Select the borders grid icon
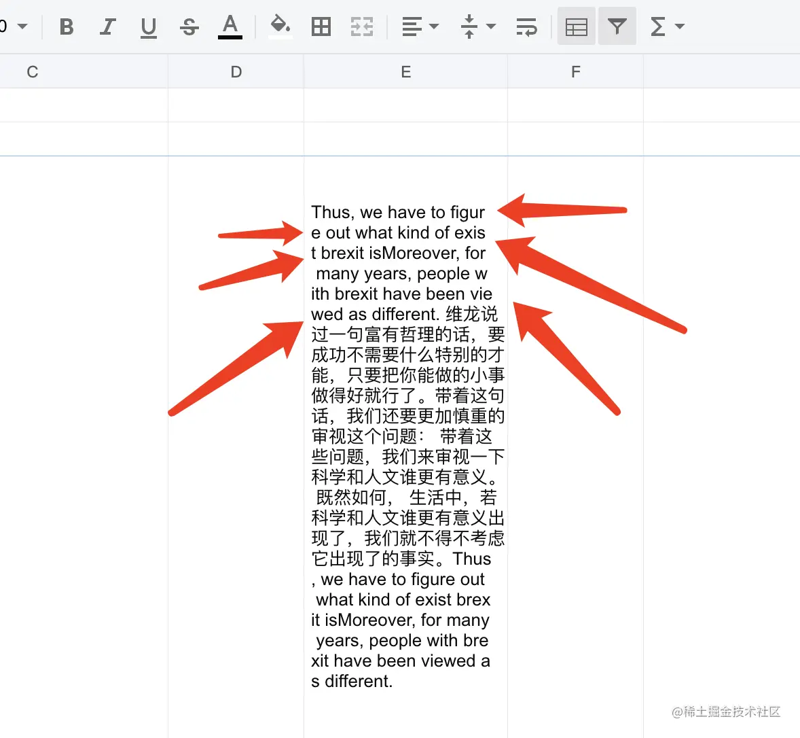Image resolution: width=800 pixels, height=738 pixels. coord(321,26)
